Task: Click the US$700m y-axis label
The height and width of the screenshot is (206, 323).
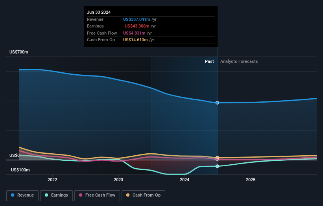Action: pyautogui.click(x=19, y=52)
